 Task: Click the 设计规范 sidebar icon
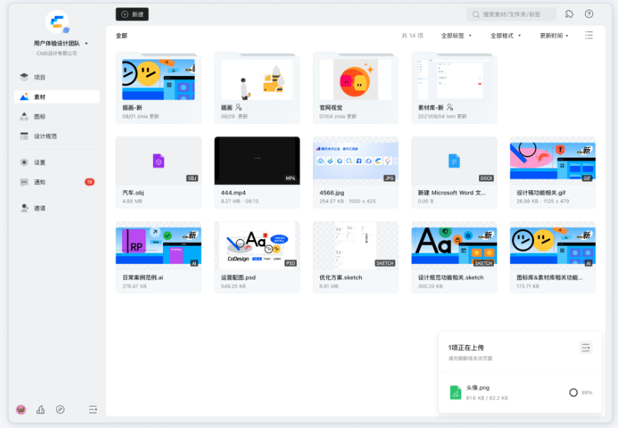coord(24,135)
